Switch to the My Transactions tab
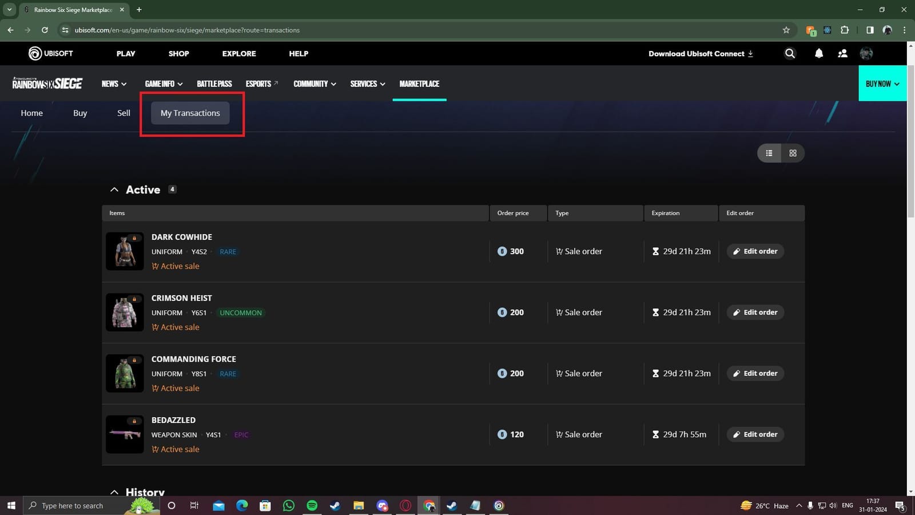Image resolution: width=915 pixels, height=515 pixels. pyautogui.click(x=189, y=113)
